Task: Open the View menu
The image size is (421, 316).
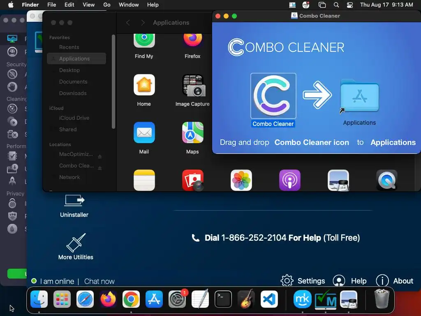Action: (89, 5)
